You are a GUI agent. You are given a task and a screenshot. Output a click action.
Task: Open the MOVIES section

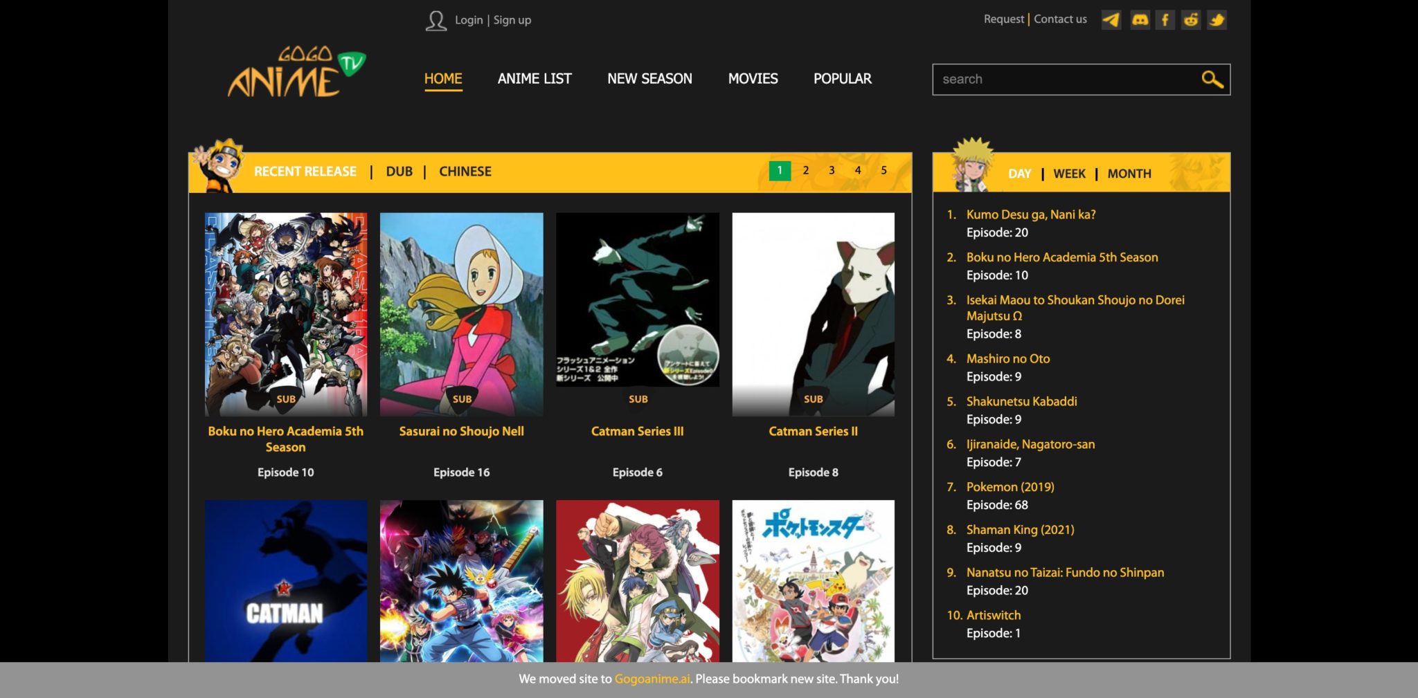point(752,78)
